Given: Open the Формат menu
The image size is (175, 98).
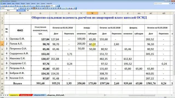Looking at the screenshot, I should click(23, 4).
